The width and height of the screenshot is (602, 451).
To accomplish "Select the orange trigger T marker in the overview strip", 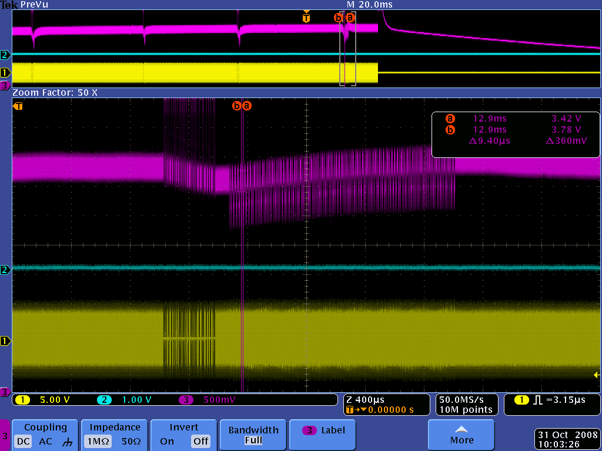I will pos(306,17).
